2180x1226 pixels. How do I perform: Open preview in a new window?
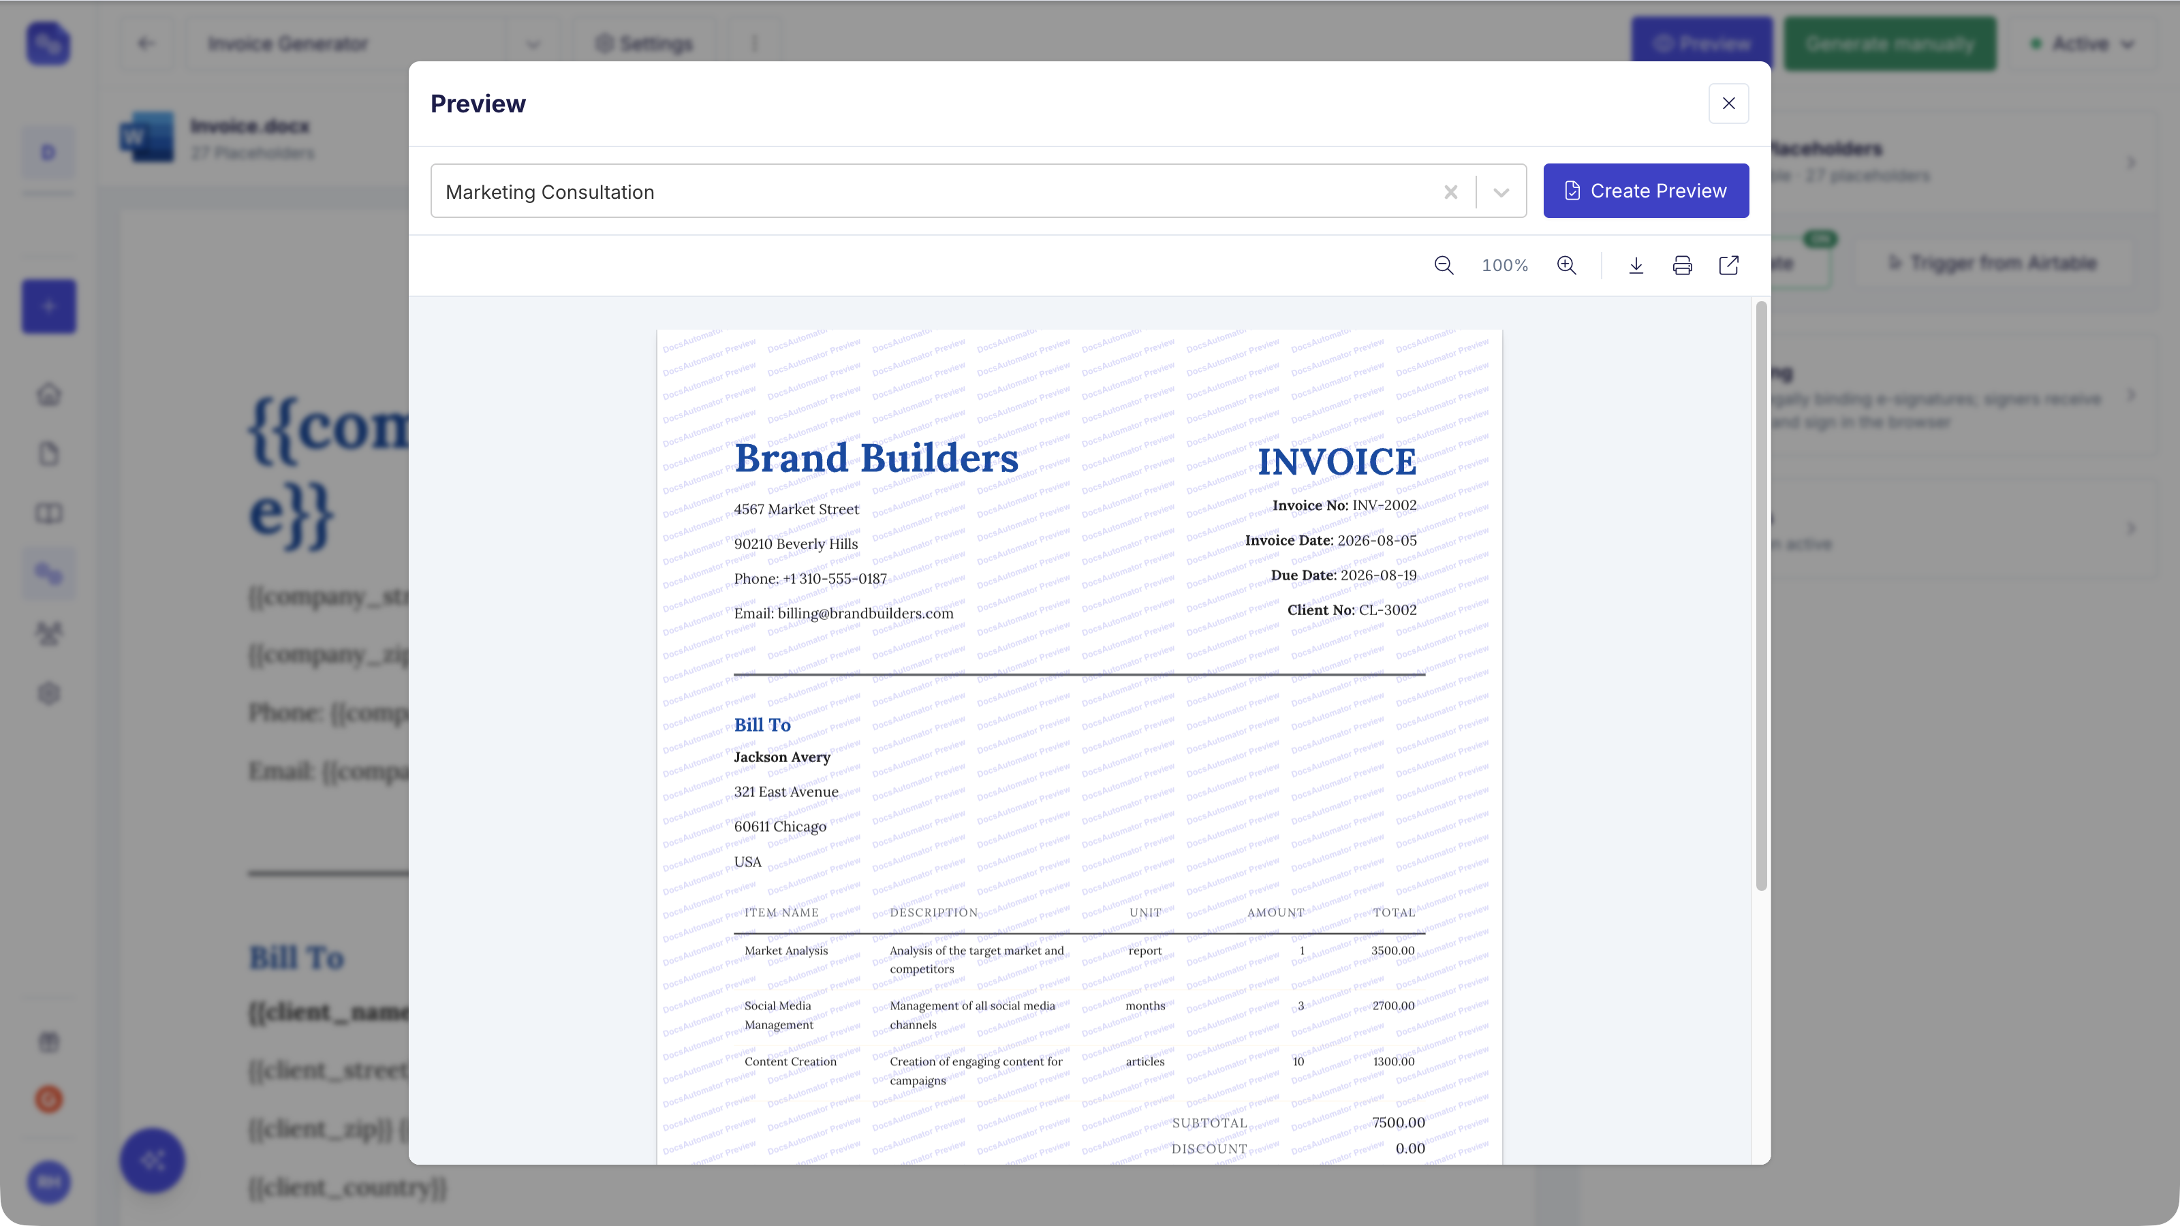(1729, 266)
